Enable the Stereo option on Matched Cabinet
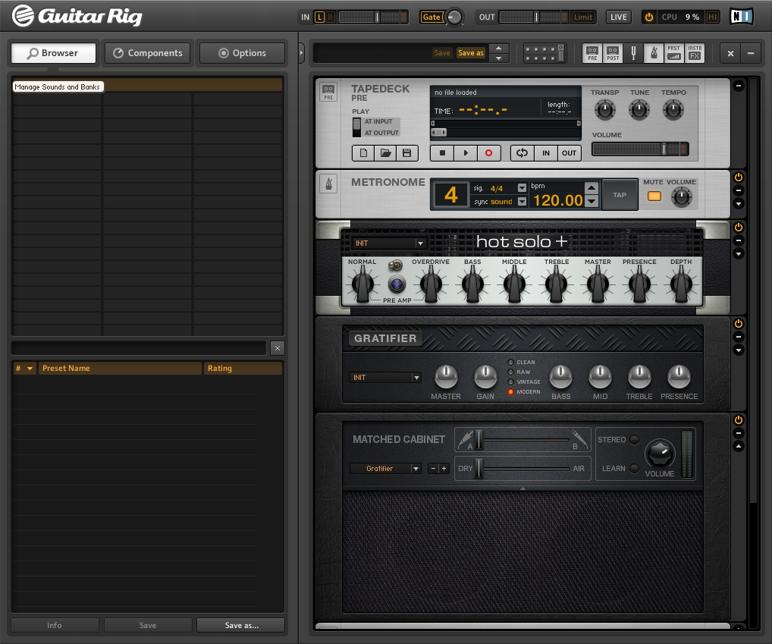 pos(635,440)
